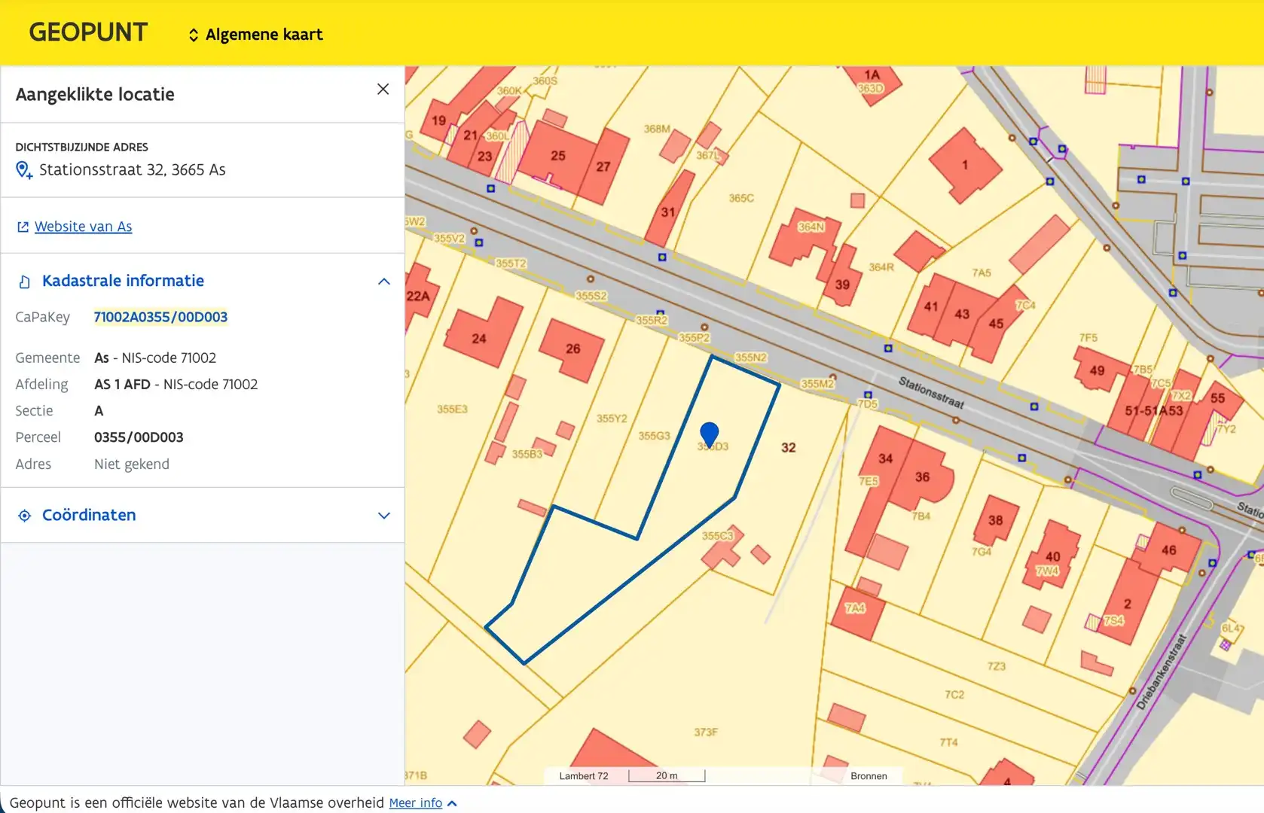Click the external link icon beside Website van As
This screenshot has height=813, width=1264.
tap(23, 227)
